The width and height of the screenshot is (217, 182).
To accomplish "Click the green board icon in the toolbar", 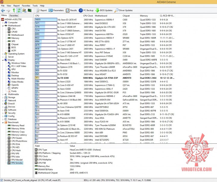I will click(30, 10).
